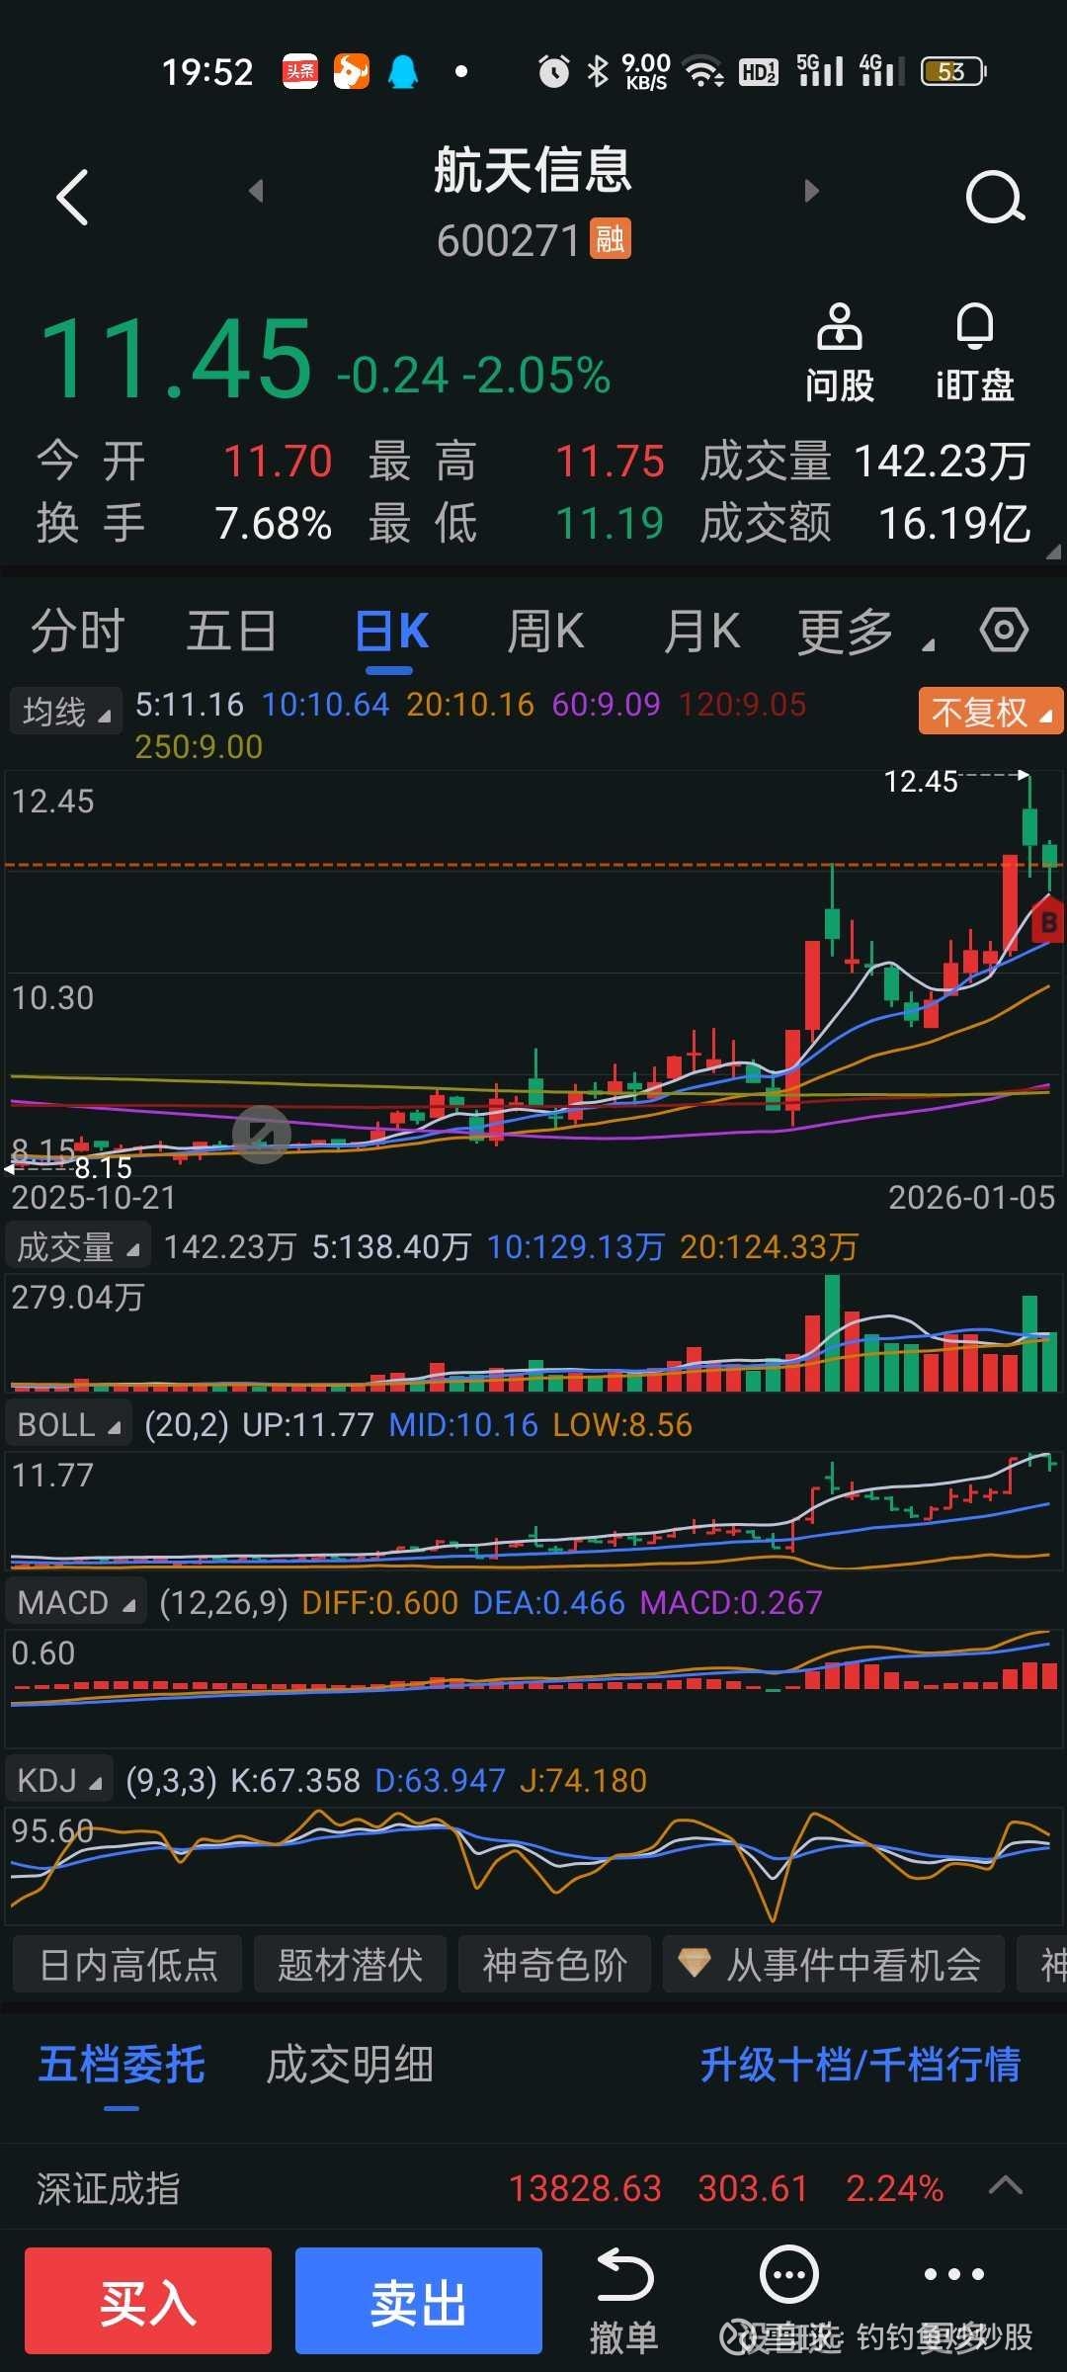The height and width of the screenshot is (2372, 1067).
Task: Tap the battery indicator in status bar
Action: [x=953, y=71]
